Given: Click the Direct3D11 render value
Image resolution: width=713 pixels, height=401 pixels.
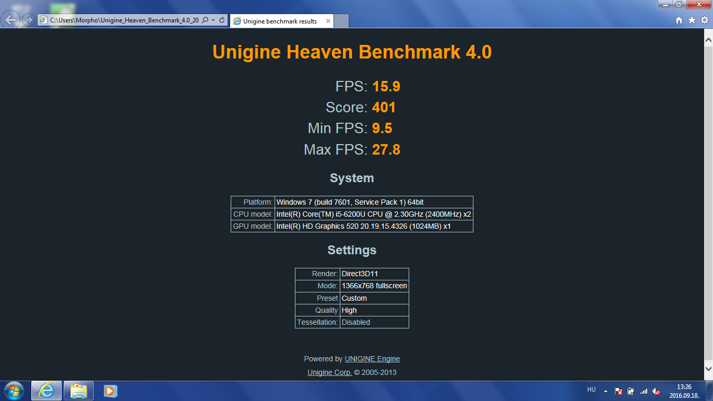Looking at the screenshot, I should point(374,274).
